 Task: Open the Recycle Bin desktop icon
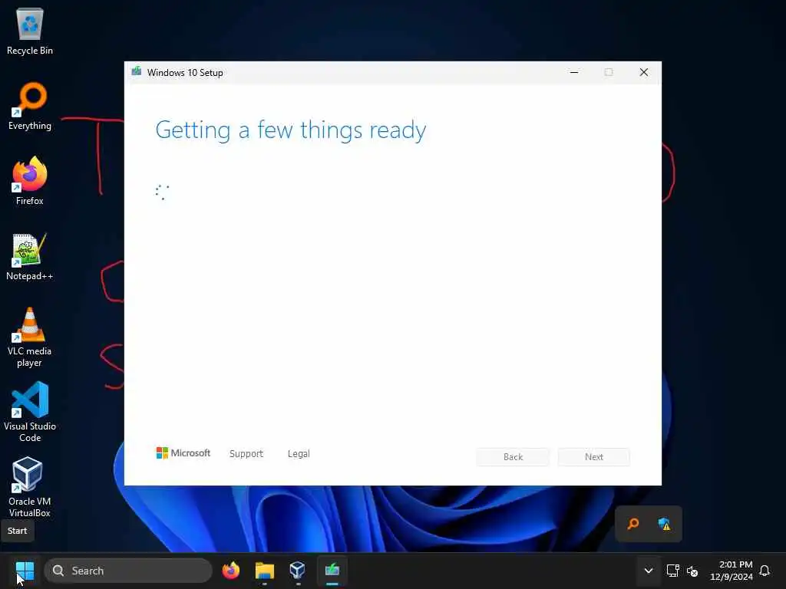(x=30, y=31)
